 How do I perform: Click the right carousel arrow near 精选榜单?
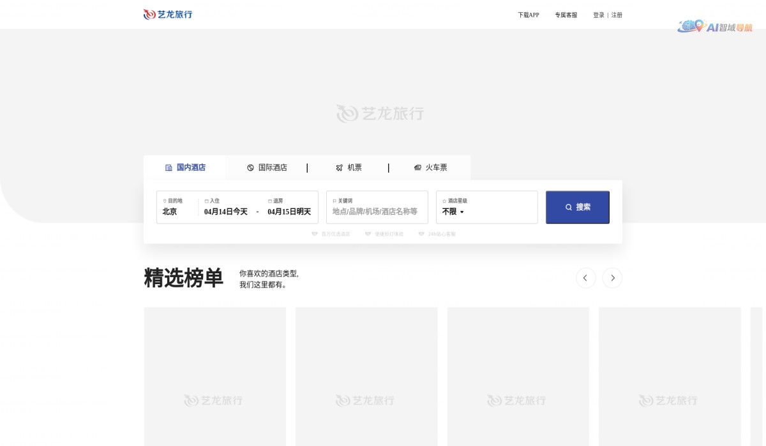coord(612,278)
